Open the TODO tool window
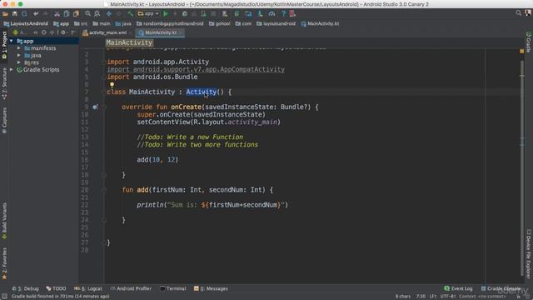Screen dimensions: 533x300 56,288
